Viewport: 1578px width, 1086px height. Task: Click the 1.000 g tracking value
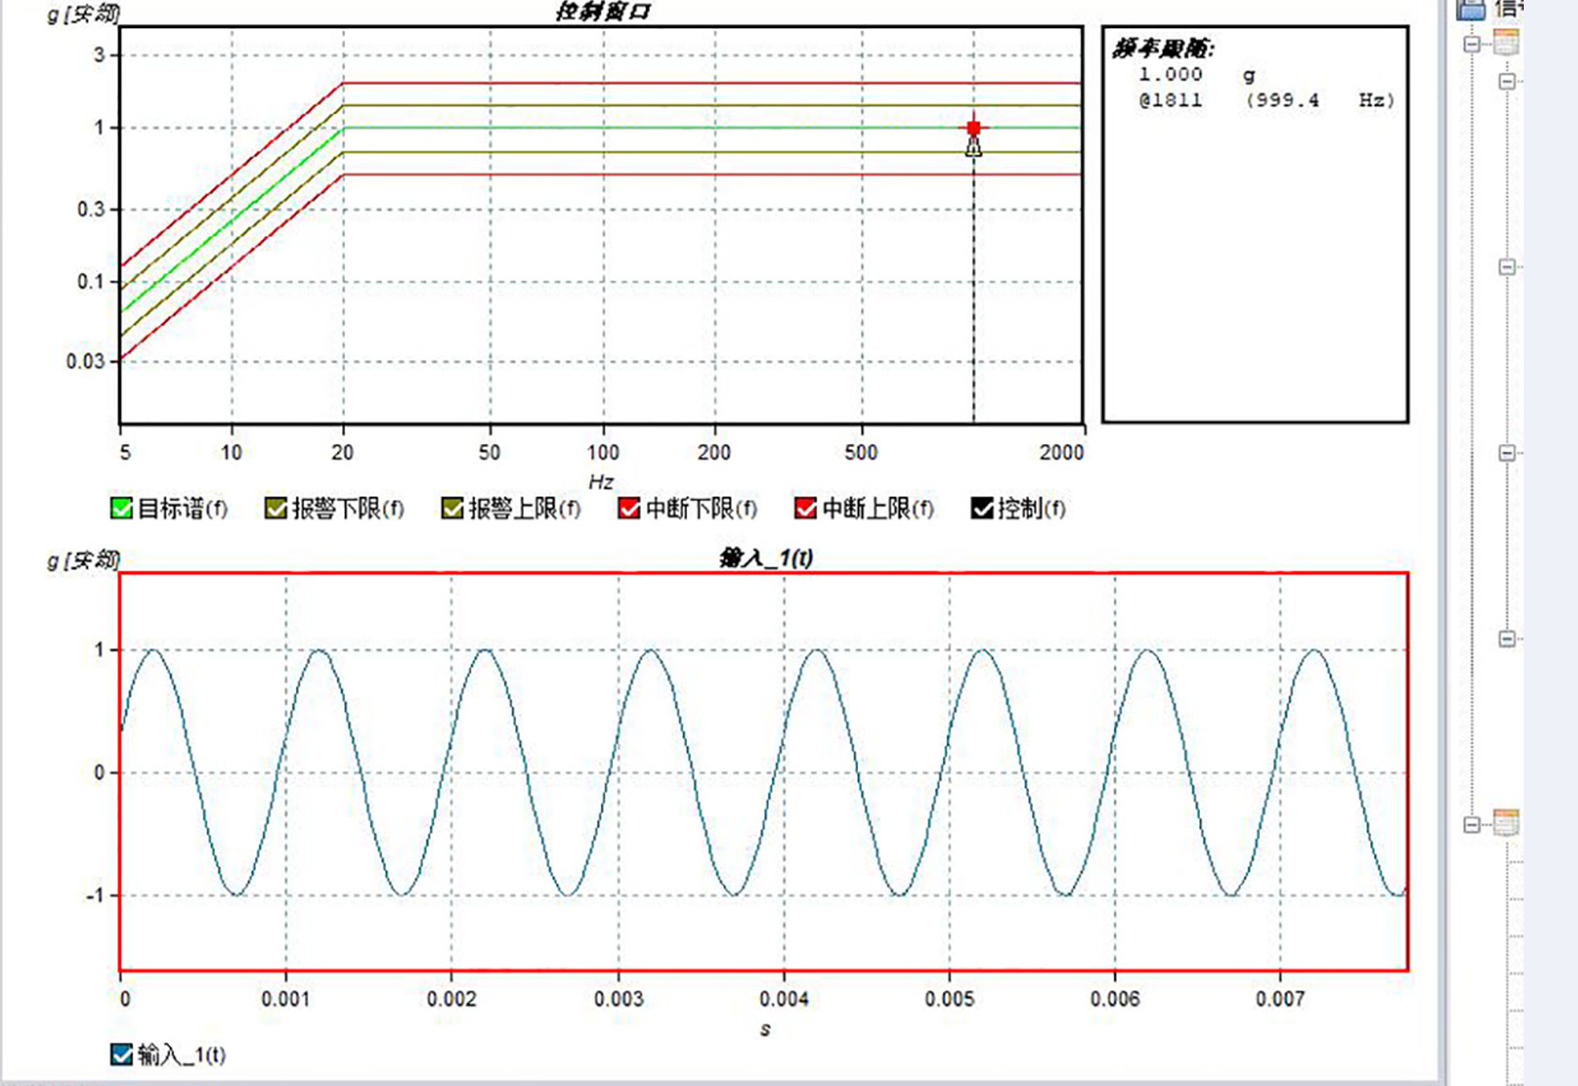(x=1197, y=75)
